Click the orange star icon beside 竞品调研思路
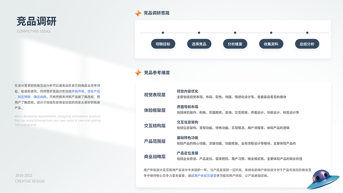Viewport: 343px width, 193px height. point(138,13)
